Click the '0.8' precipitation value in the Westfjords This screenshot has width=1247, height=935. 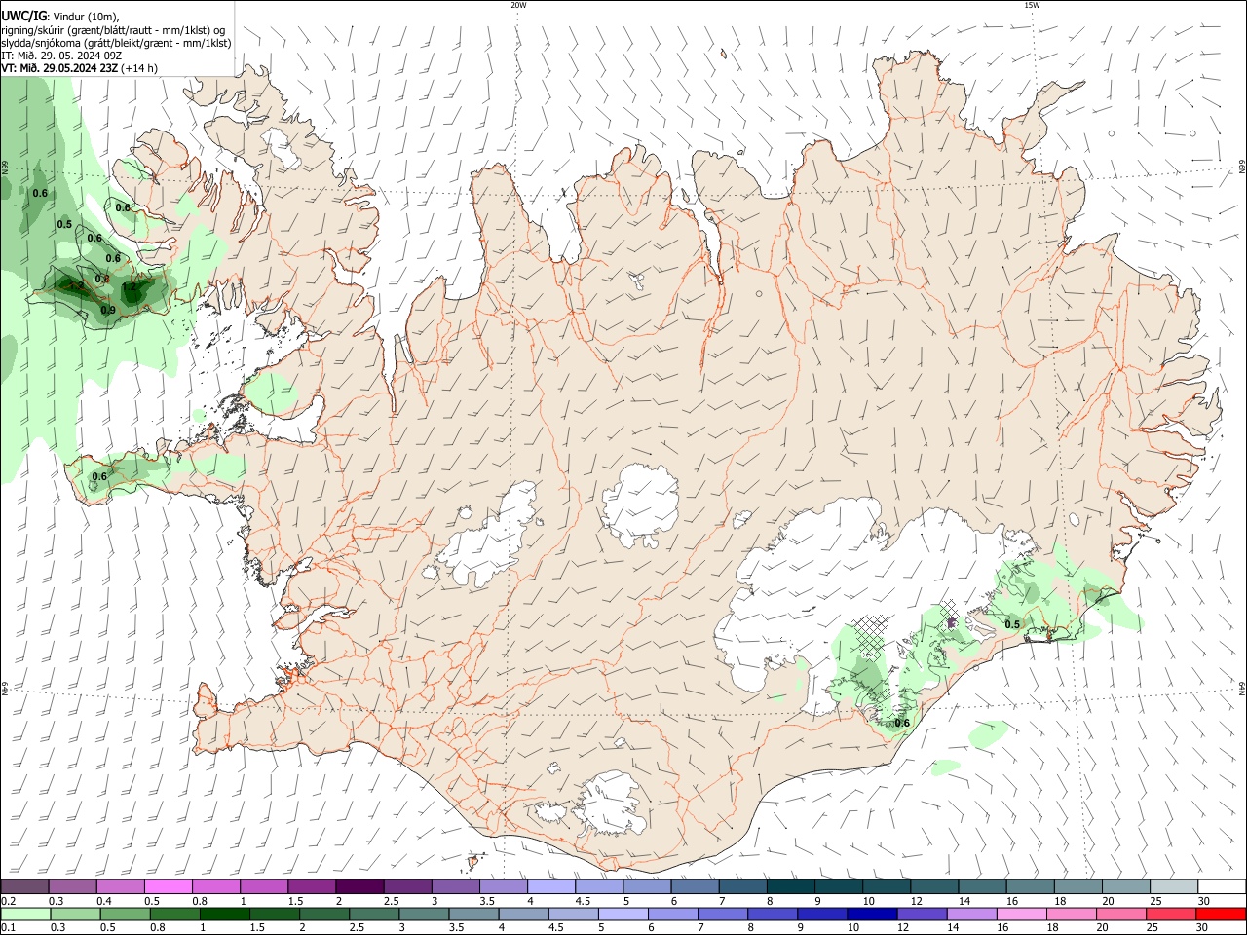point(101,279)
